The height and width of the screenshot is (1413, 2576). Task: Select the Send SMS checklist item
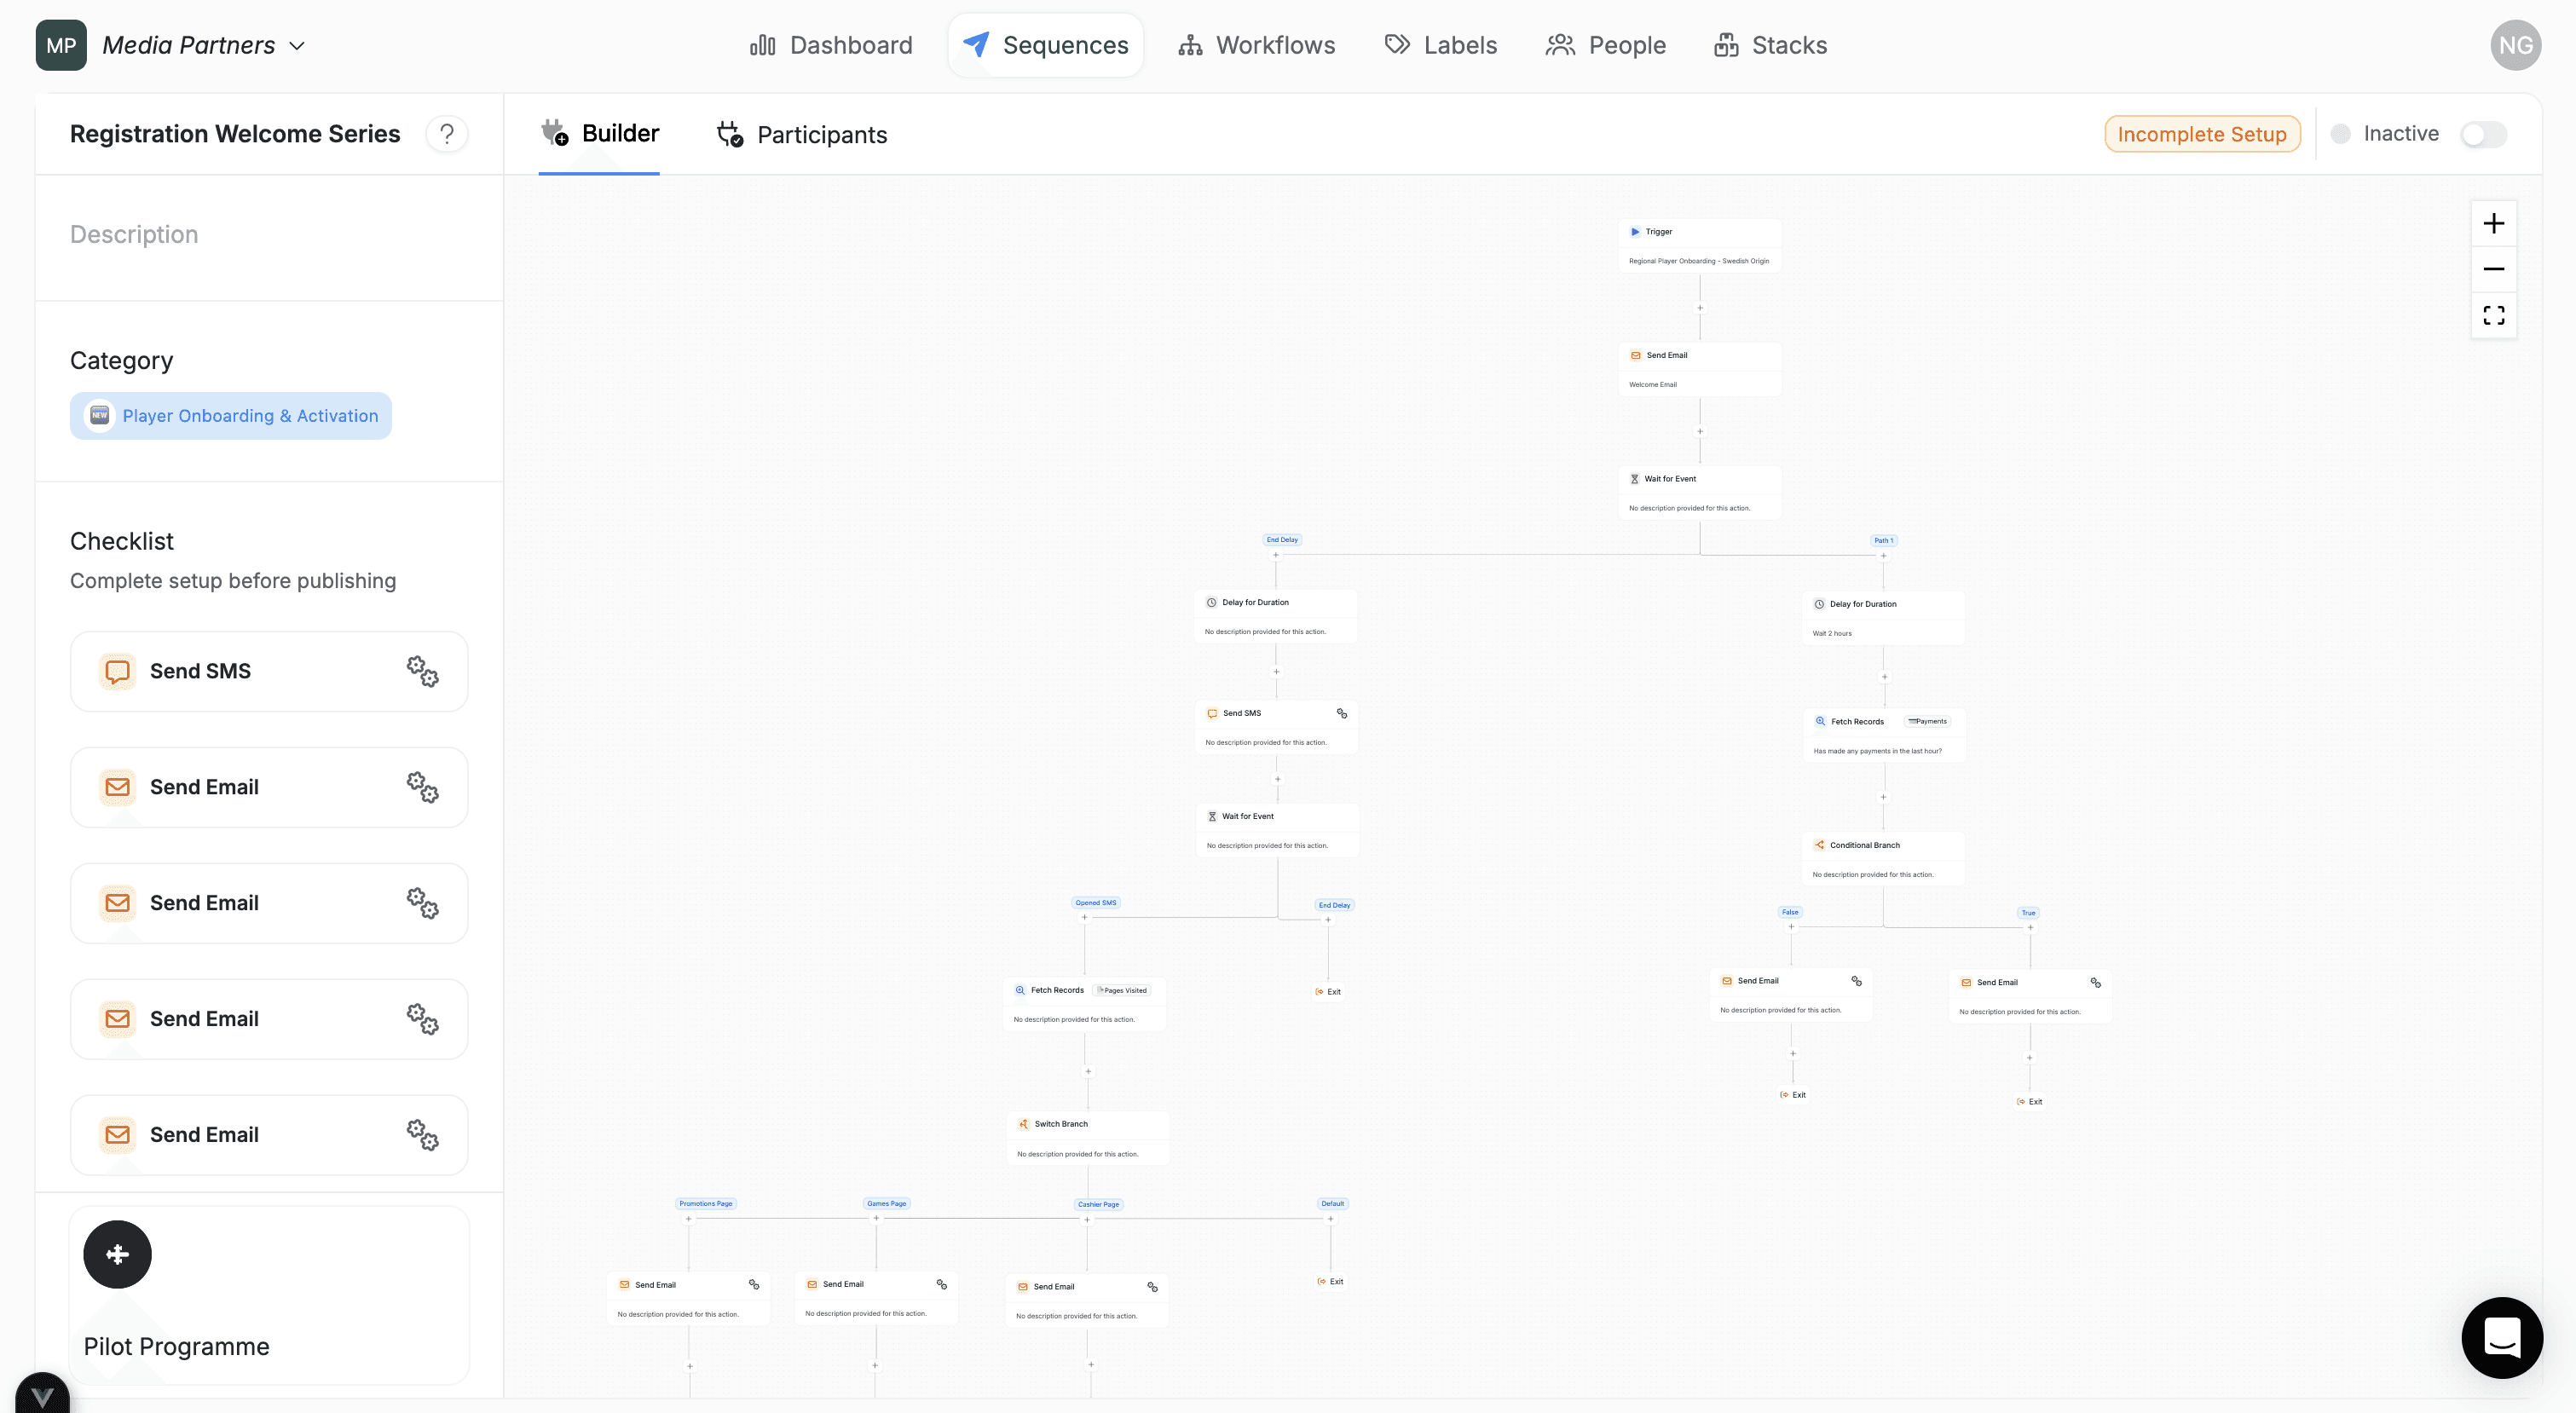[x=200, y=671]
